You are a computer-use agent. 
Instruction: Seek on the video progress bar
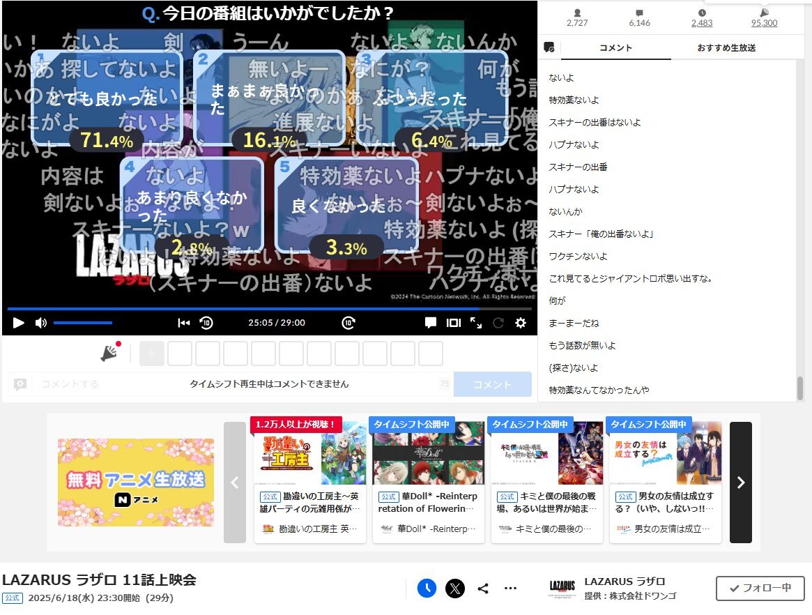point(269,309)
